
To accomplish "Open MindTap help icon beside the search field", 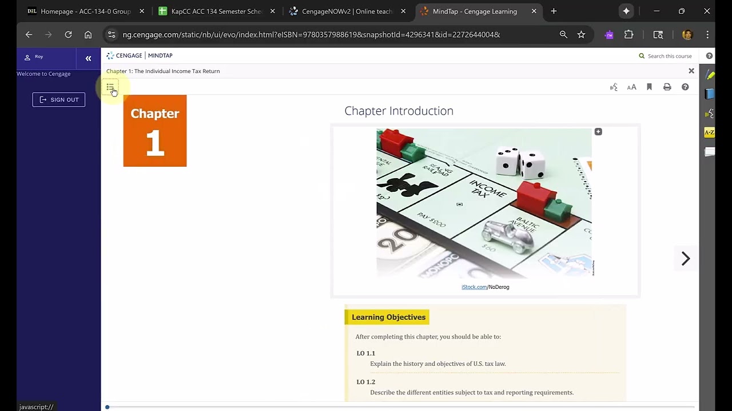I will tap(709, 56).
